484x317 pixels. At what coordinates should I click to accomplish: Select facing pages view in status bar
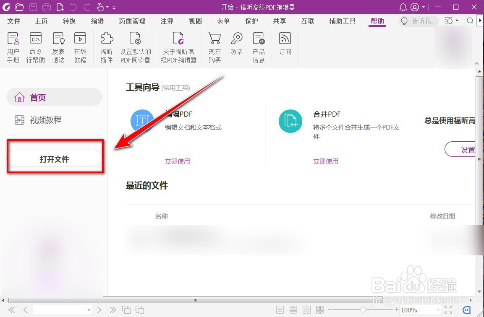(306, 309)
